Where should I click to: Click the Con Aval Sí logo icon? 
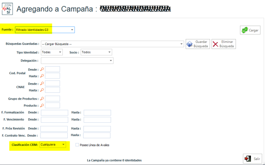(x=7, y=9)
